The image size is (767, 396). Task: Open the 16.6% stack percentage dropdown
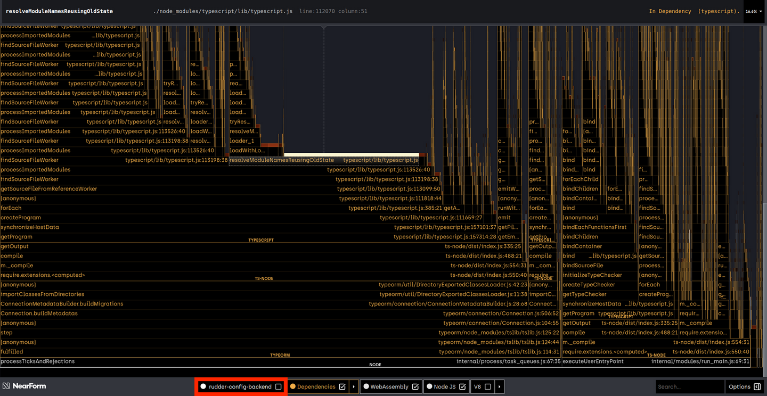point(755,11)
